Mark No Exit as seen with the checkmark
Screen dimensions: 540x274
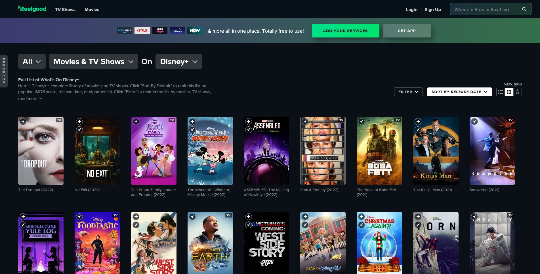(x=79, y=130)
